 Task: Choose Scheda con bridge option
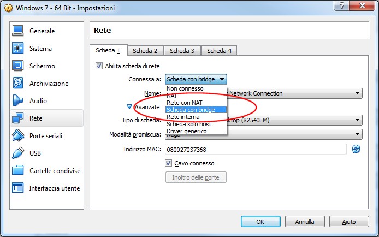click(196, 110)
